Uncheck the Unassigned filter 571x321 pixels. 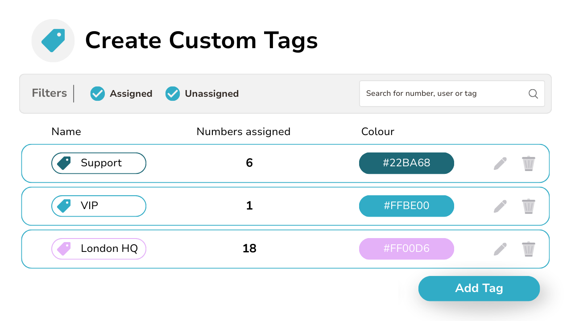coord(172,94)
